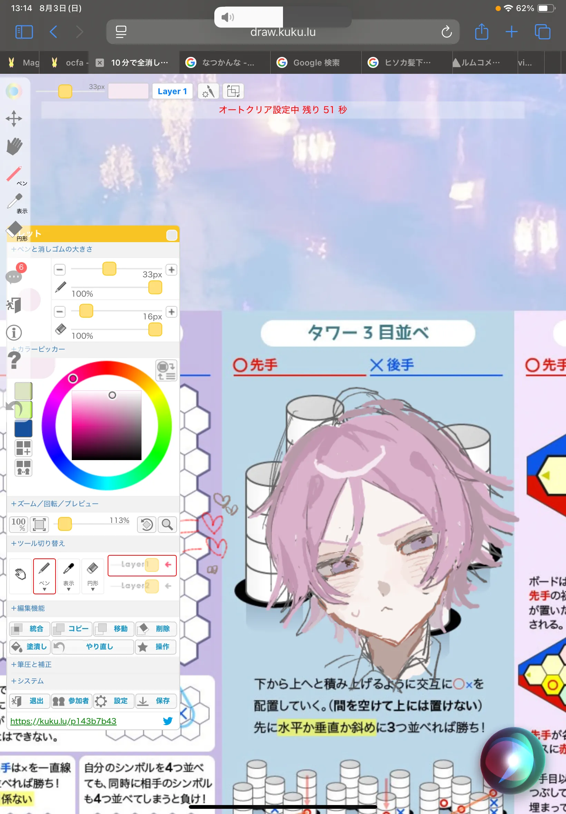Click the コピー copy button
The width and height of the screenshot is (566, 814).
tap(72, 629)
